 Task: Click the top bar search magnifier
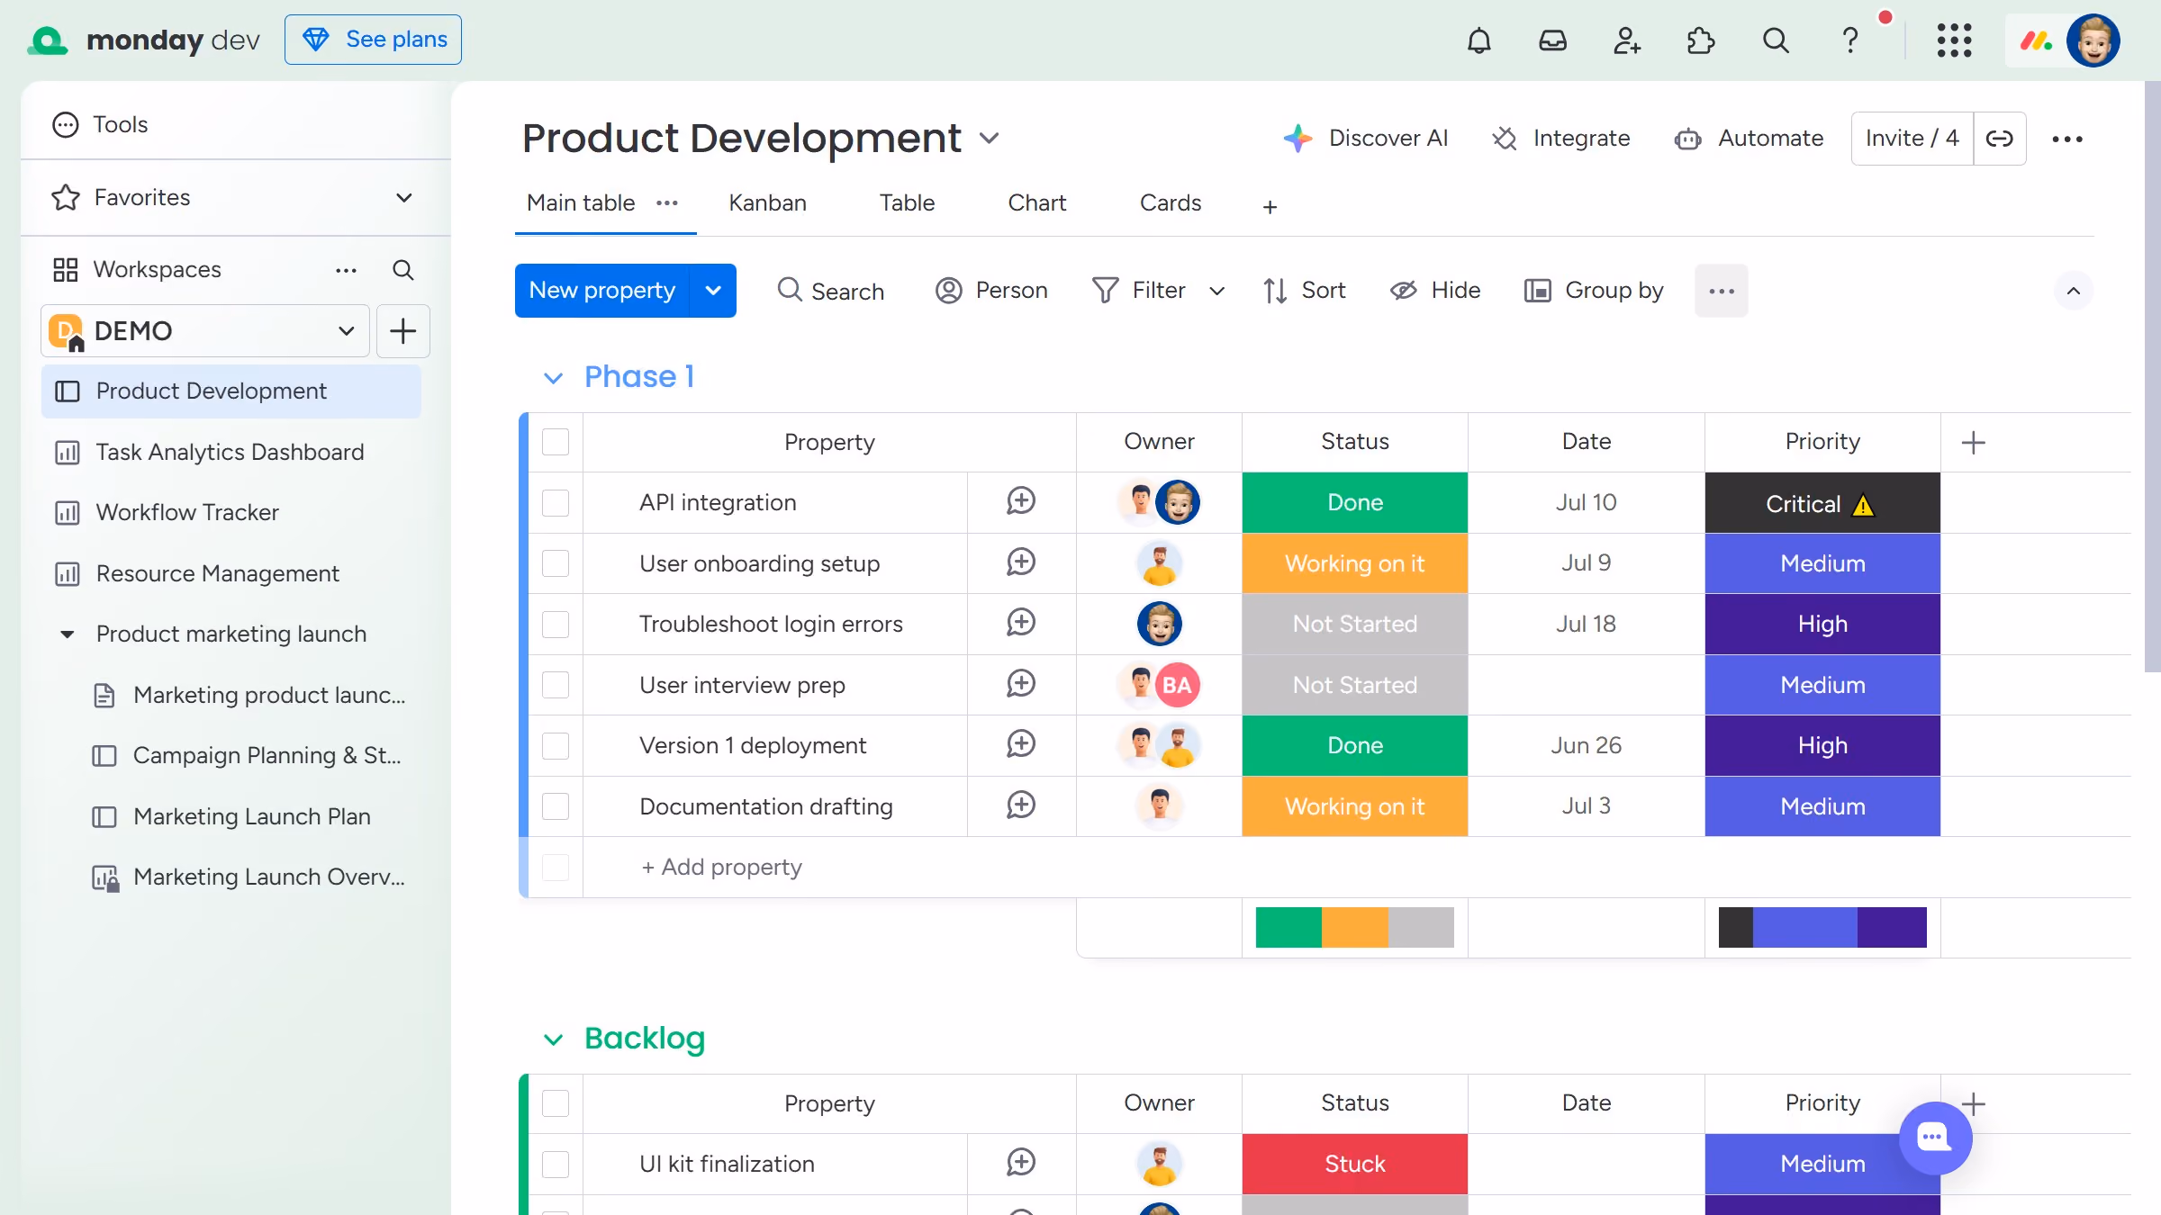pyautogui.click(x=1775, y=40)
